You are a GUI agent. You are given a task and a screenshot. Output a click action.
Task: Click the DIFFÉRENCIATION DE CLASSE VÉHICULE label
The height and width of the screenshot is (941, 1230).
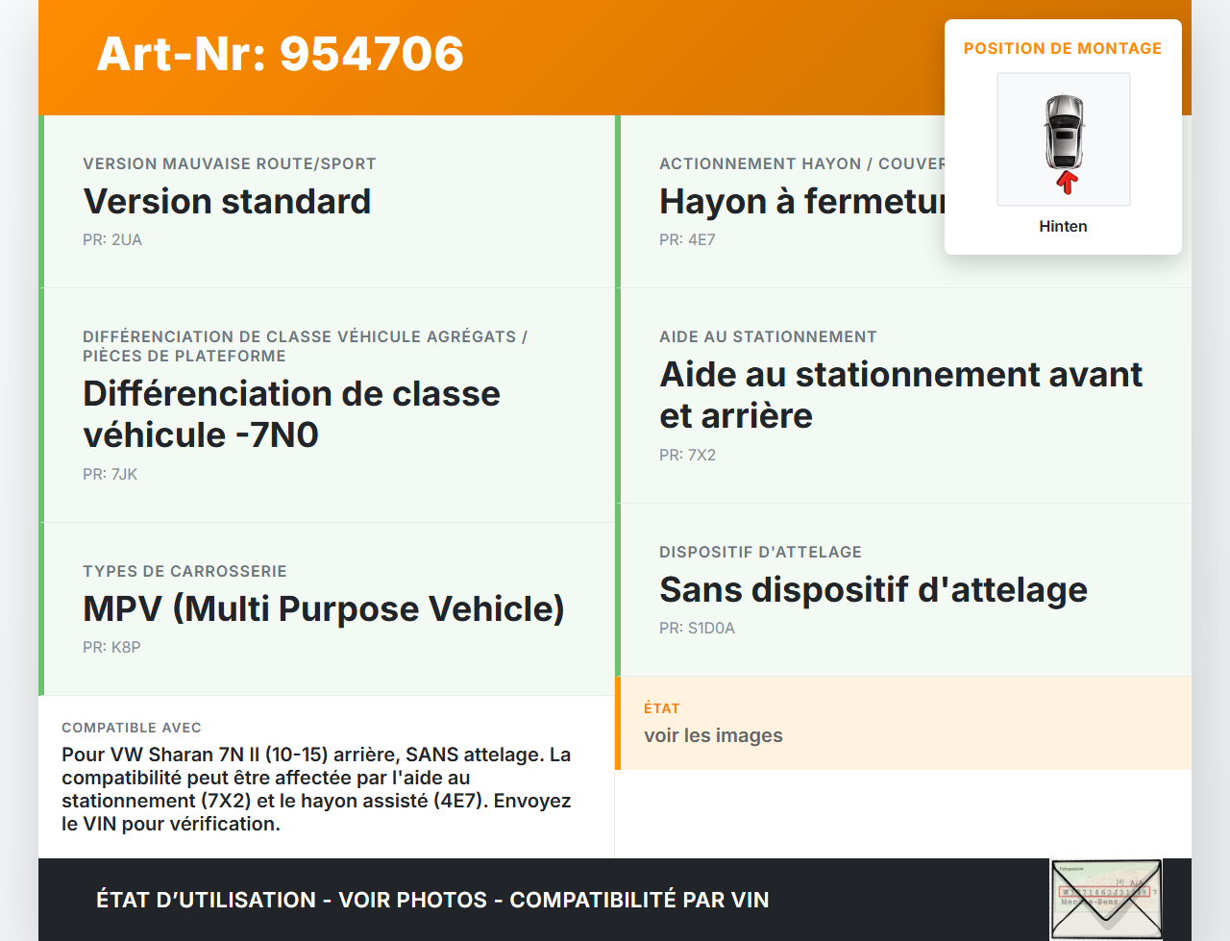coord(306,346)
